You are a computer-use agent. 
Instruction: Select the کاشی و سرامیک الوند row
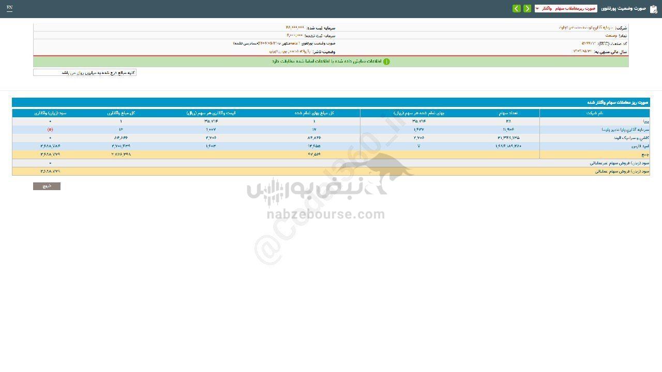pyautogui.click(x=331, y=138)
